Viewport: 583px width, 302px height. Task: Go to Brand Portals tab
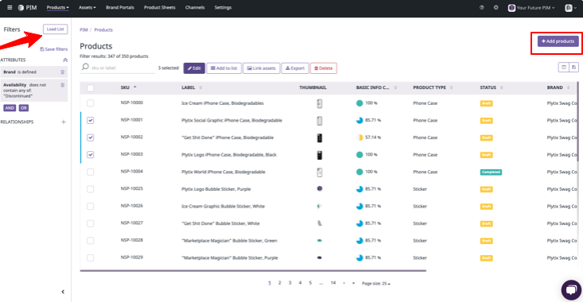tap(120, 7)
